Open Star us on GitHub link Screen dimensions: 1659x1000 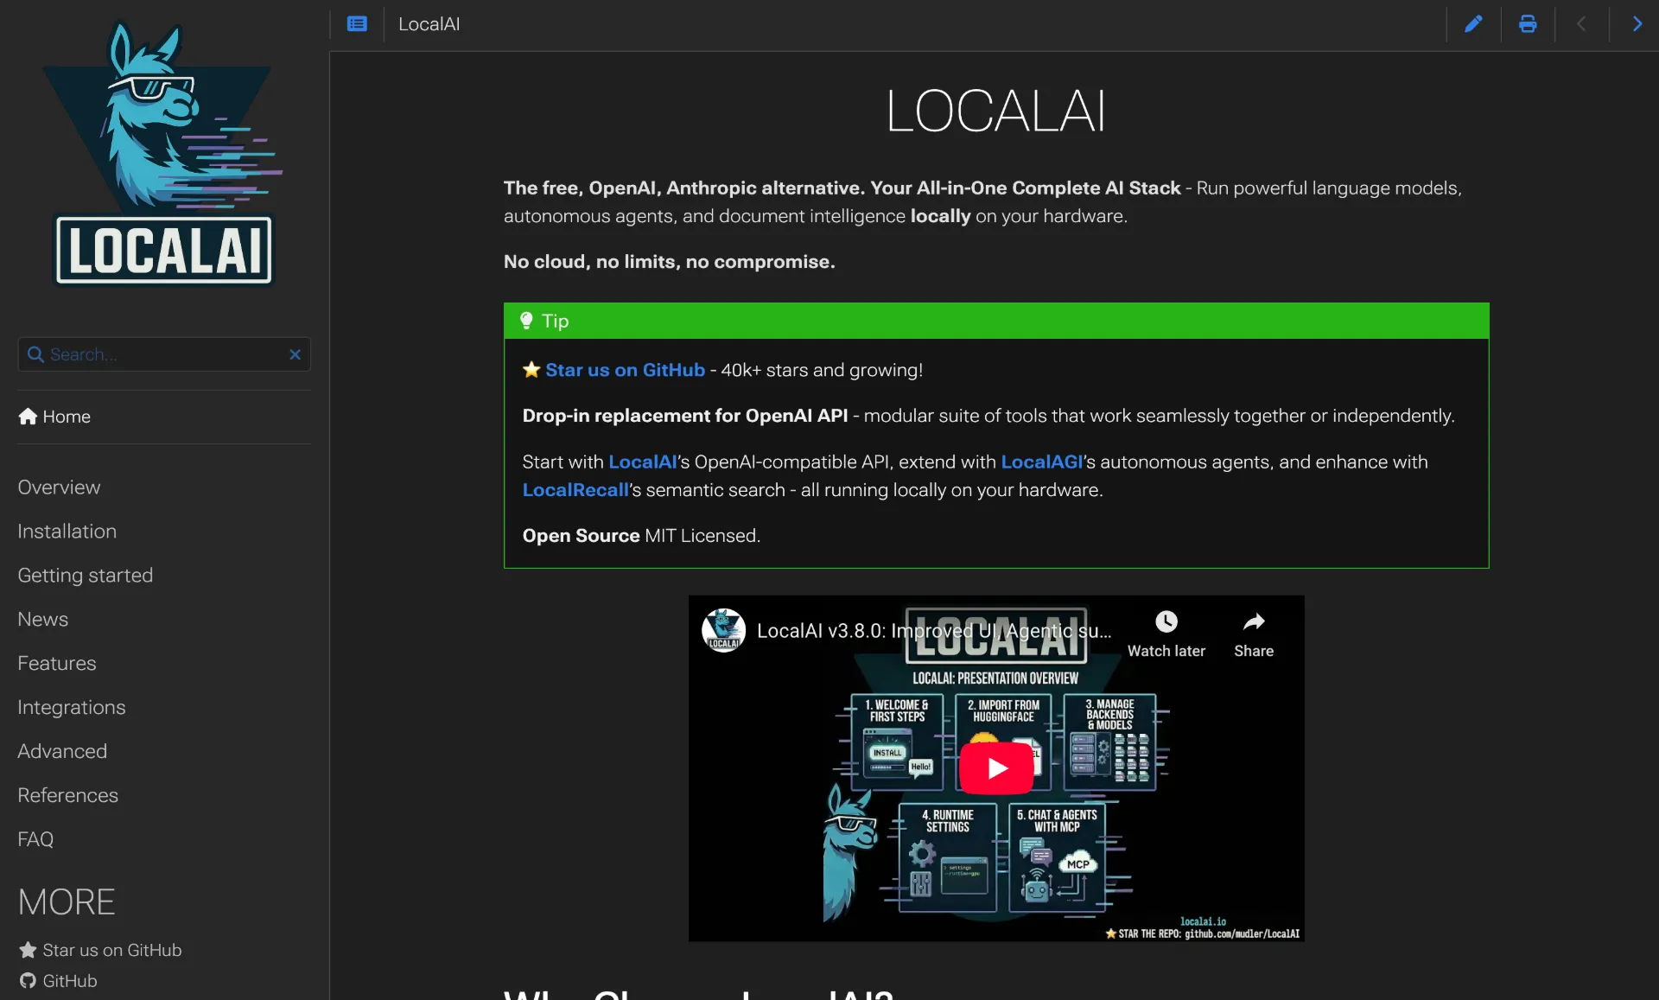click(623, 370)
